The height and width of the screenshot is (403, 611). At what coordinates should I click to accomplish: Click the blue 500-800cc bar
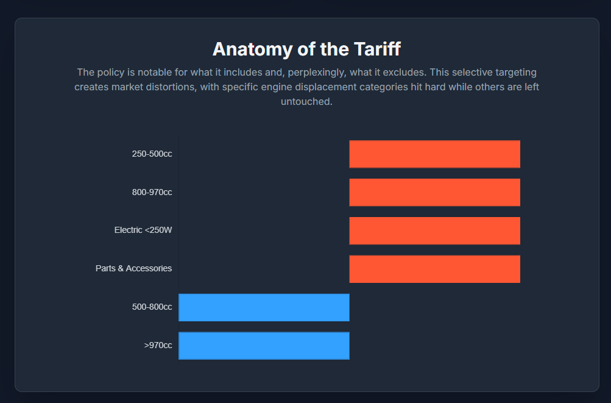pyautogui.click(x=264, y=307)
